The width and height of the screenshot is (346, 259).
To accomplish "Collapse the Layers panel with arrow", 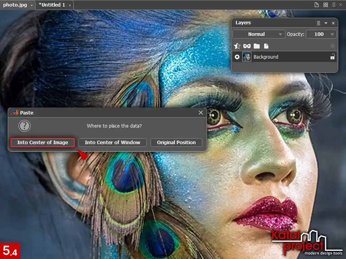I will (x=326, y=23).
